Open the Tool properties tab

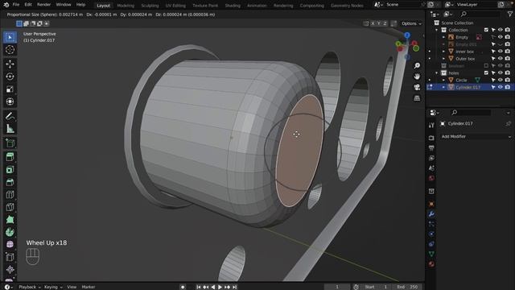[431, 125]
